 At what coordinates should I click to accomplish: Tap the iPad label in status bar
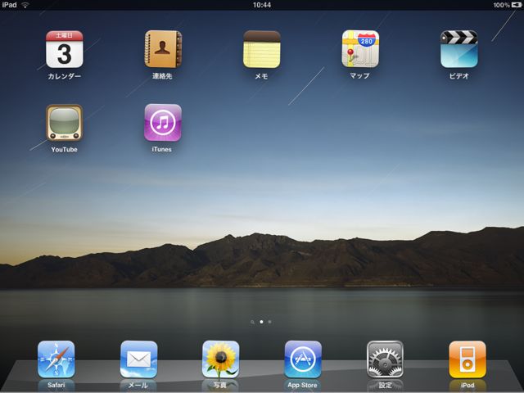9,5
